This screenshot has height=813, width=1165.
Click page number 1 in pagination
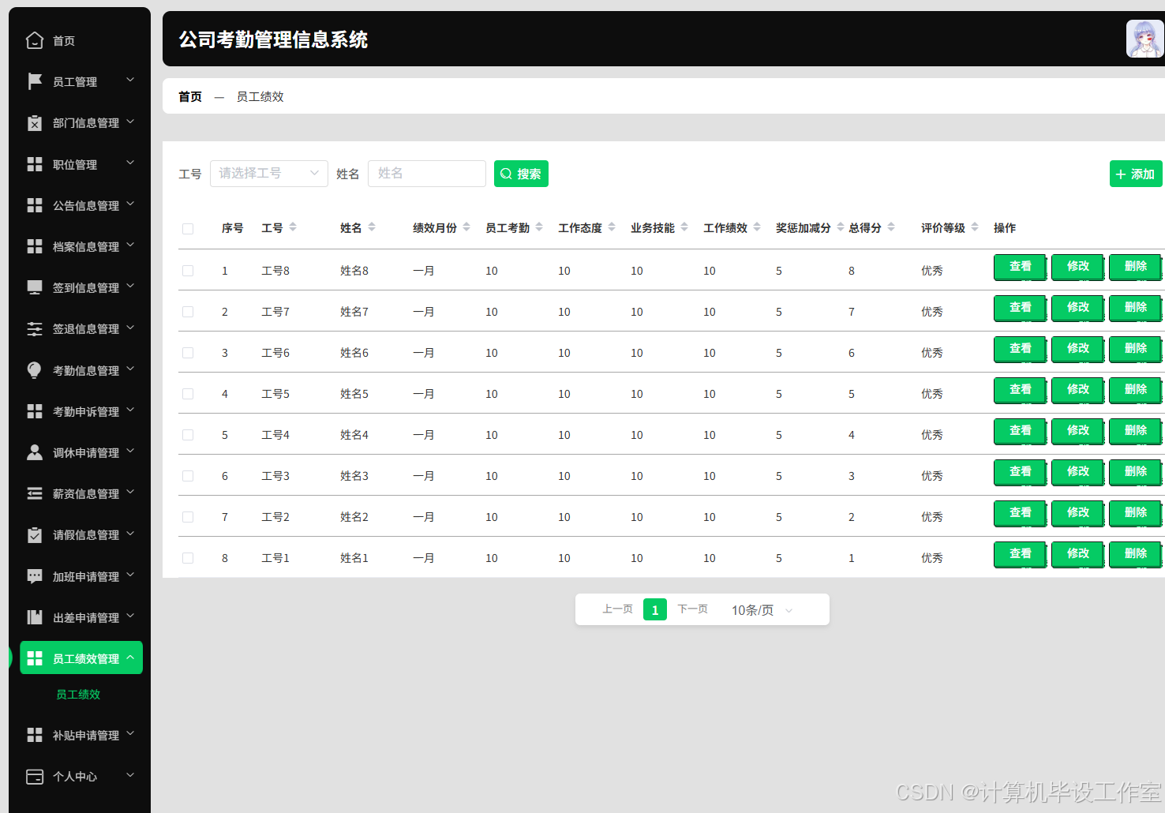655,610
